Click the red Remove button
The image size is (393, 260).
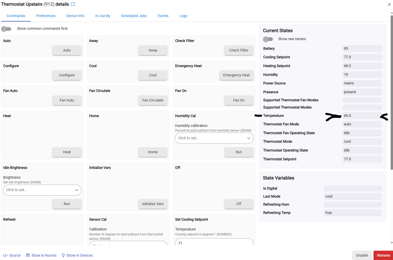point(383,255)
